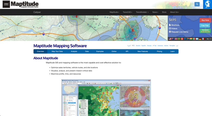Viewport: 212px width, 116px height.
Task: Click the Brochure document icon
Action: point(170,25)
